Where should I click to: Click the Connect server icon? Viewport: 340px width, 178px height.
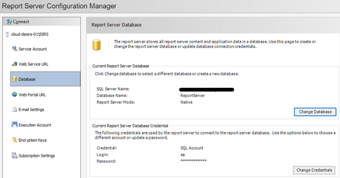[9, 22]
